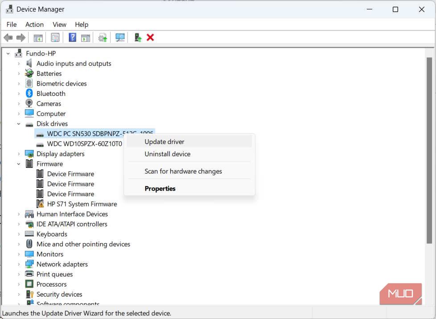Open the File menu
Screen dimensions: 436x319
[12, 25]
